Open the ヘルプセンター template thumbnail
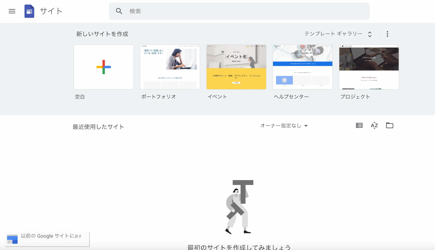This screenshot has width=435, height=250. point(303,67)
